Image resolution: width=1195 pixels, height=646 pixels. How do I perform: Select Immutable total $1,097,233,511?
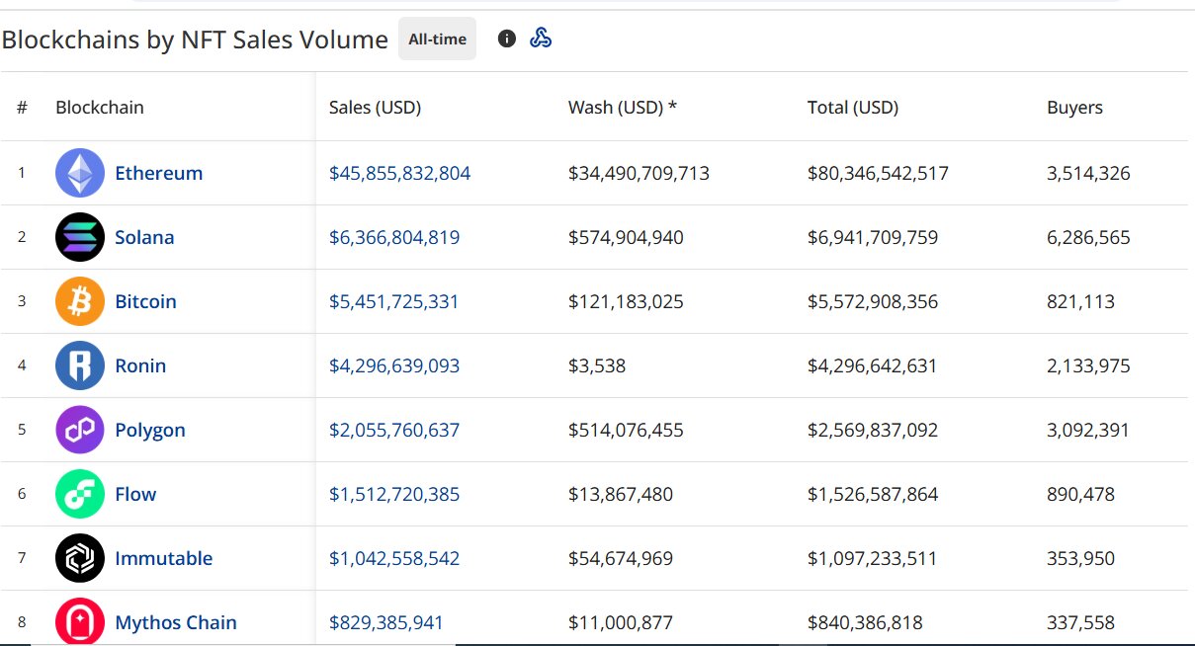tap(873, 558)
